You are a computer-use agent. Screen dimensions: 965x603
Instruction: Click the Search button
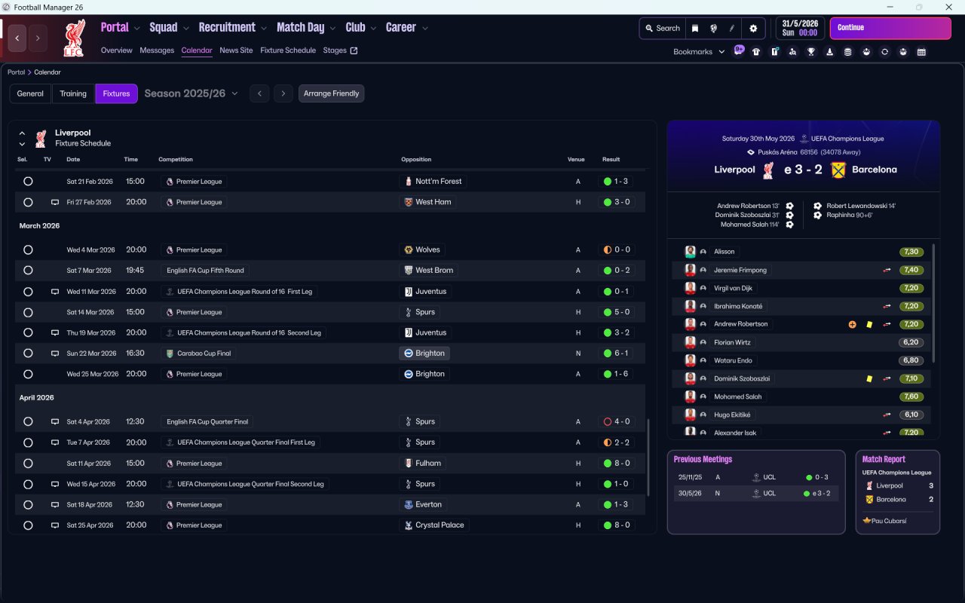[663, 28]
